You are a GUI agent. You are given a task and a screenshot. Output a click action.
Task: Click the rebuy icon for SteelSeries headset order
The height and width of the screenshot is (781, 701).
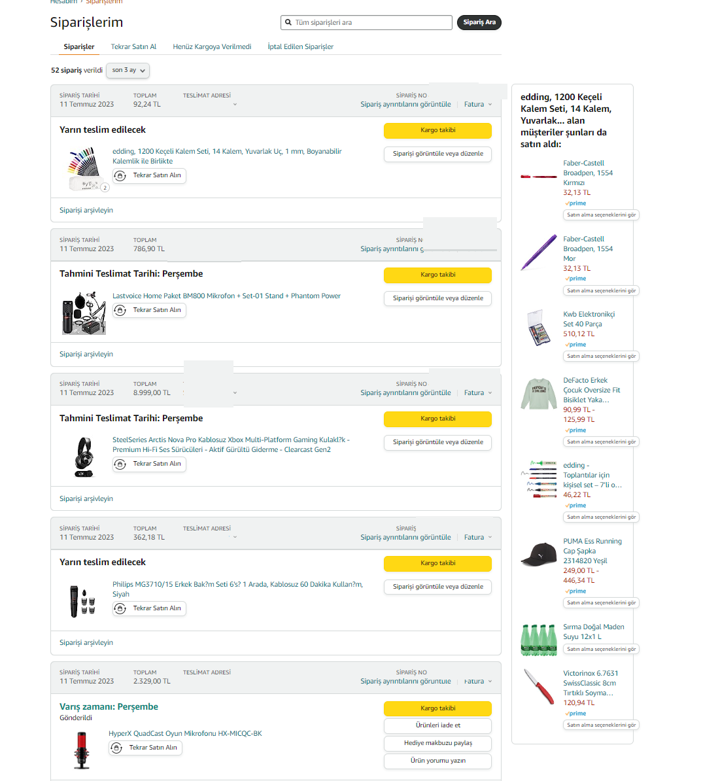120,464
